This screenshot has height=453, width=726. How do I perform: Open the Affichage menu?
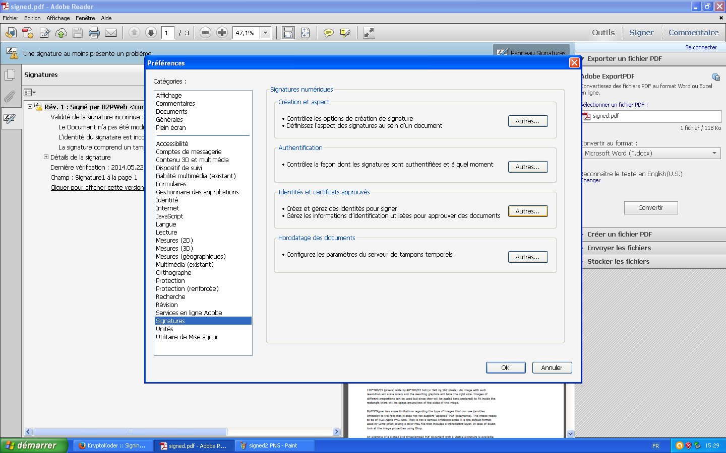pos(58,18)
